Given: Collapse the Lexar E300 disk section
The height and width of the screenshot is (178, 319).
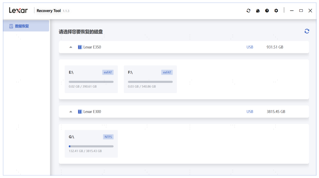Looking at the screenshot, I should click(x=70, y=112).
